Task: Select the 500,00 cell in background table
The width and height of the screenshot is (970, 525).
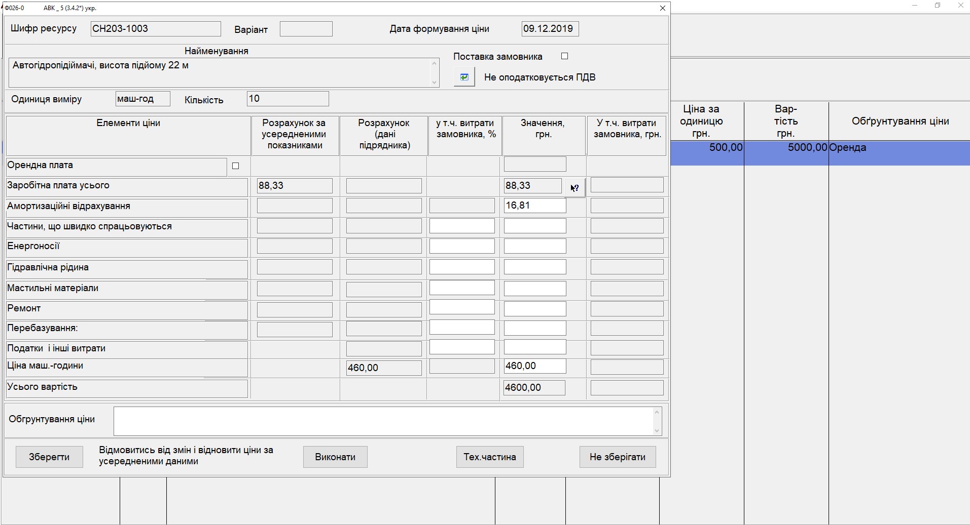Action: point(707,153)
